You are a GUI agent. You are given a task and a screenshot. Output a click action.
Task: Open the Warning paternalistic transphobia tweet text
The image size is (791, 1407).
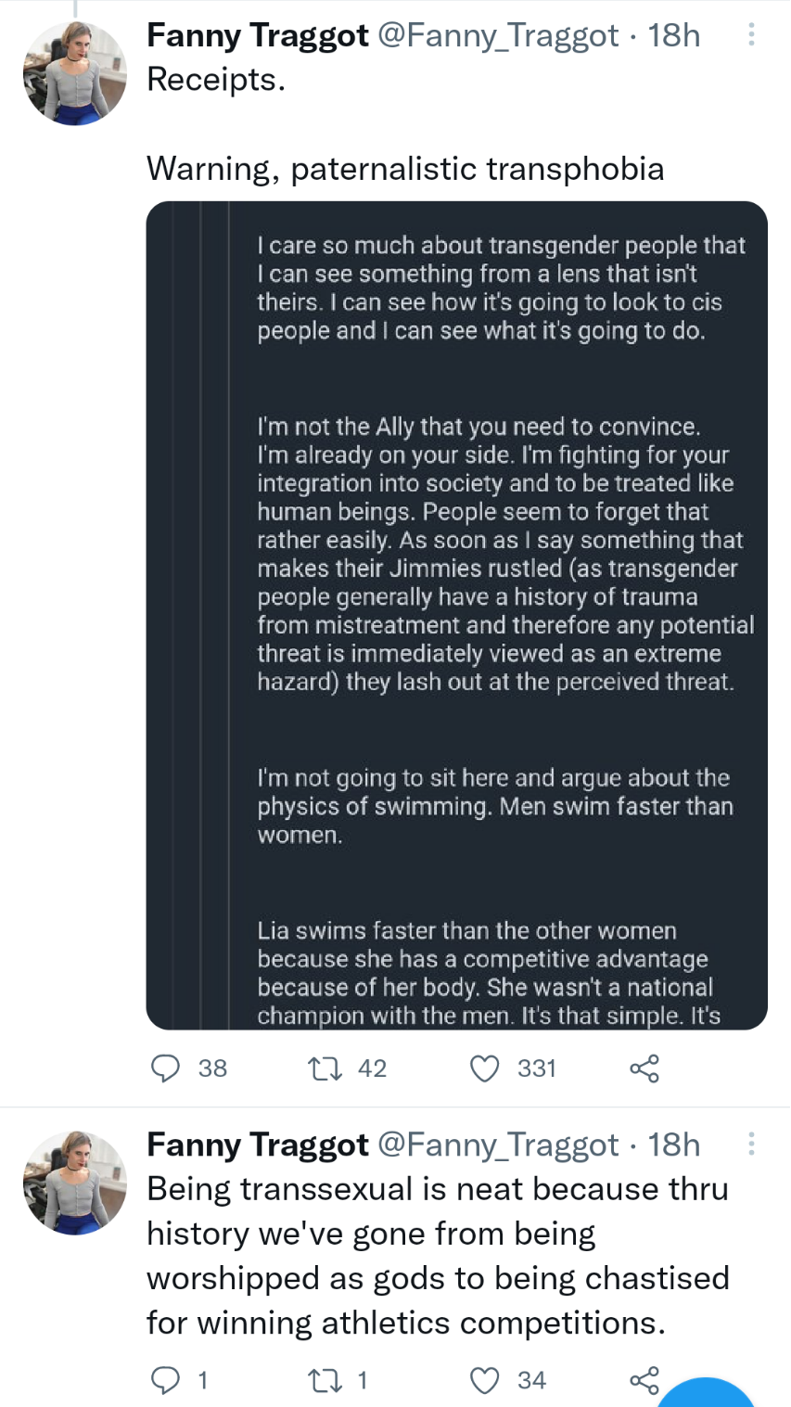(405, 169)
